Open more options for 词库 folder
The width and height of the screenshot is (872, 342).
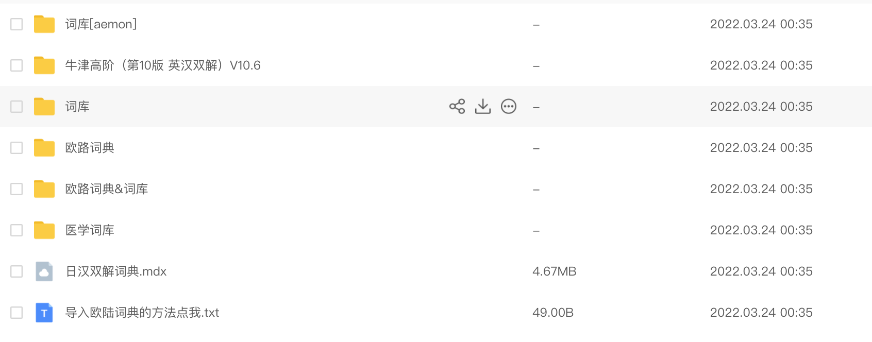click(508, 106)
